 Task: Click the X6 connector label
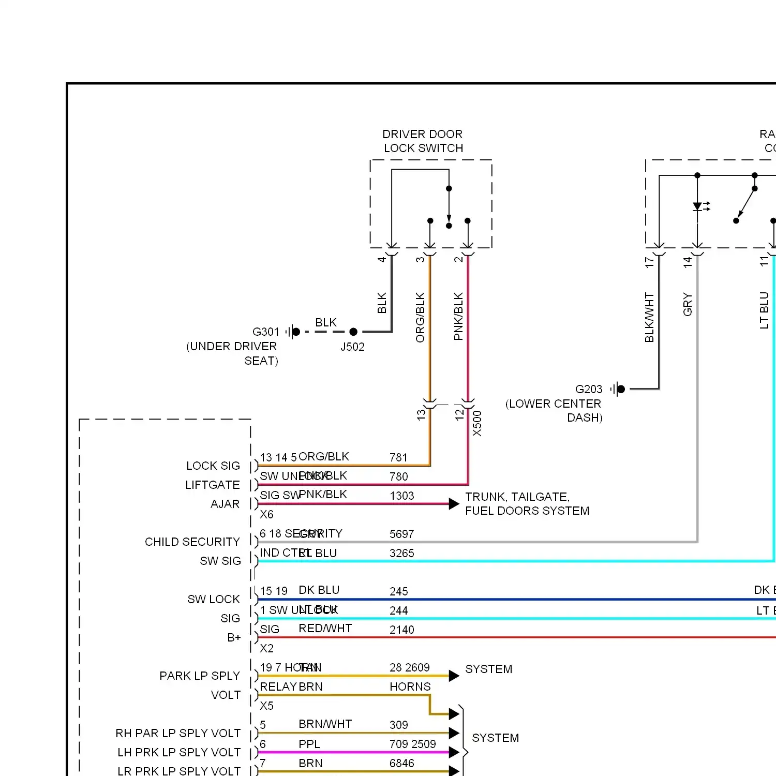coord(266,514)
